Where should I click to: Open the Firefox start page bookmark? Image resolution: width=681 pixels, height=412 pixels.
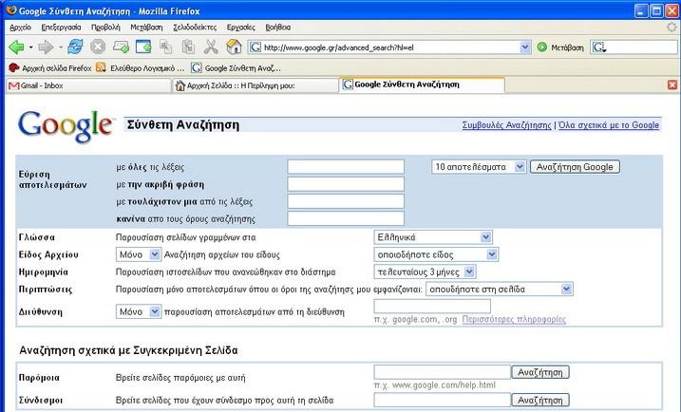(50, 68)
